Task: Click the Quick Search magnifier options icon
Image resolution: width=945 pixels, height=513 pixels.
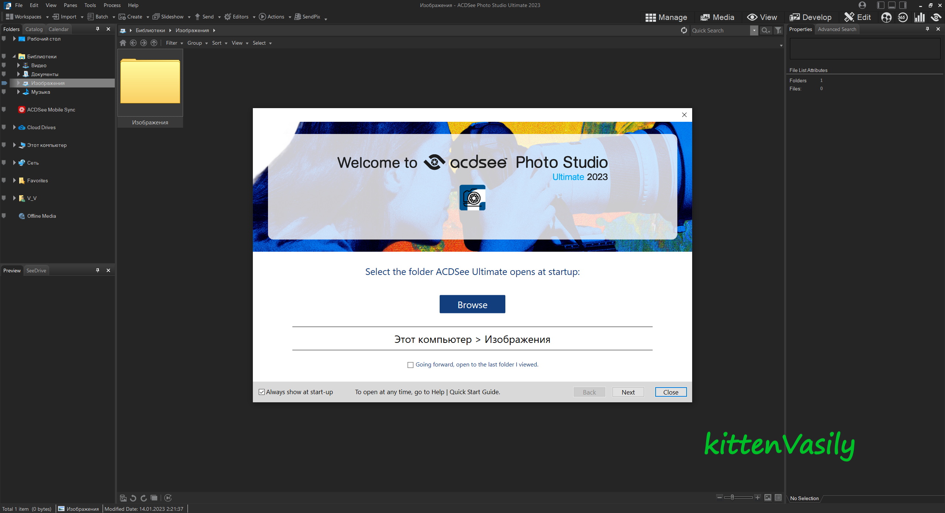Action: [x=766, y=30]
